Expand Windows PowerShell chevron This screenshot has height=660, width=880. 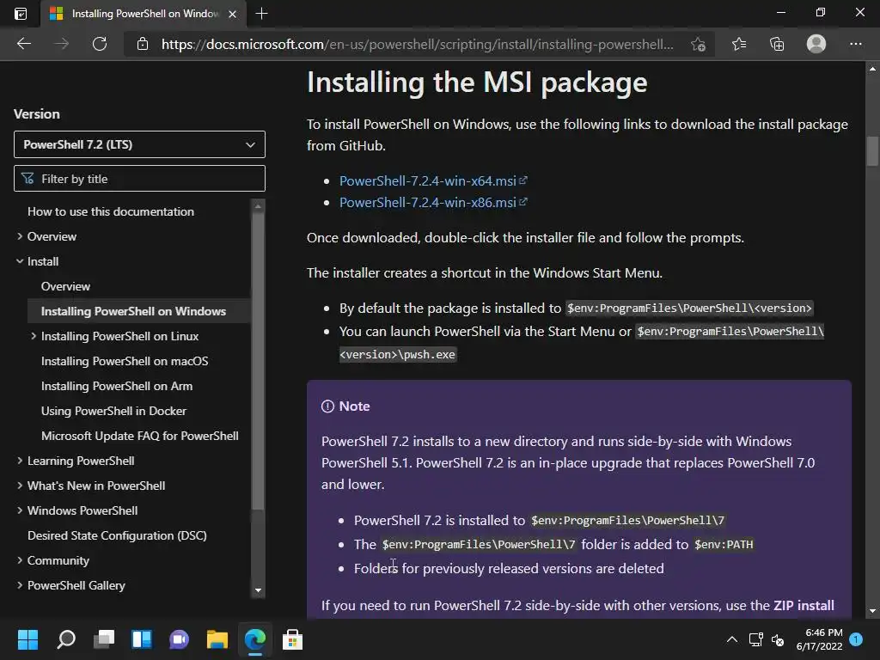20,510
